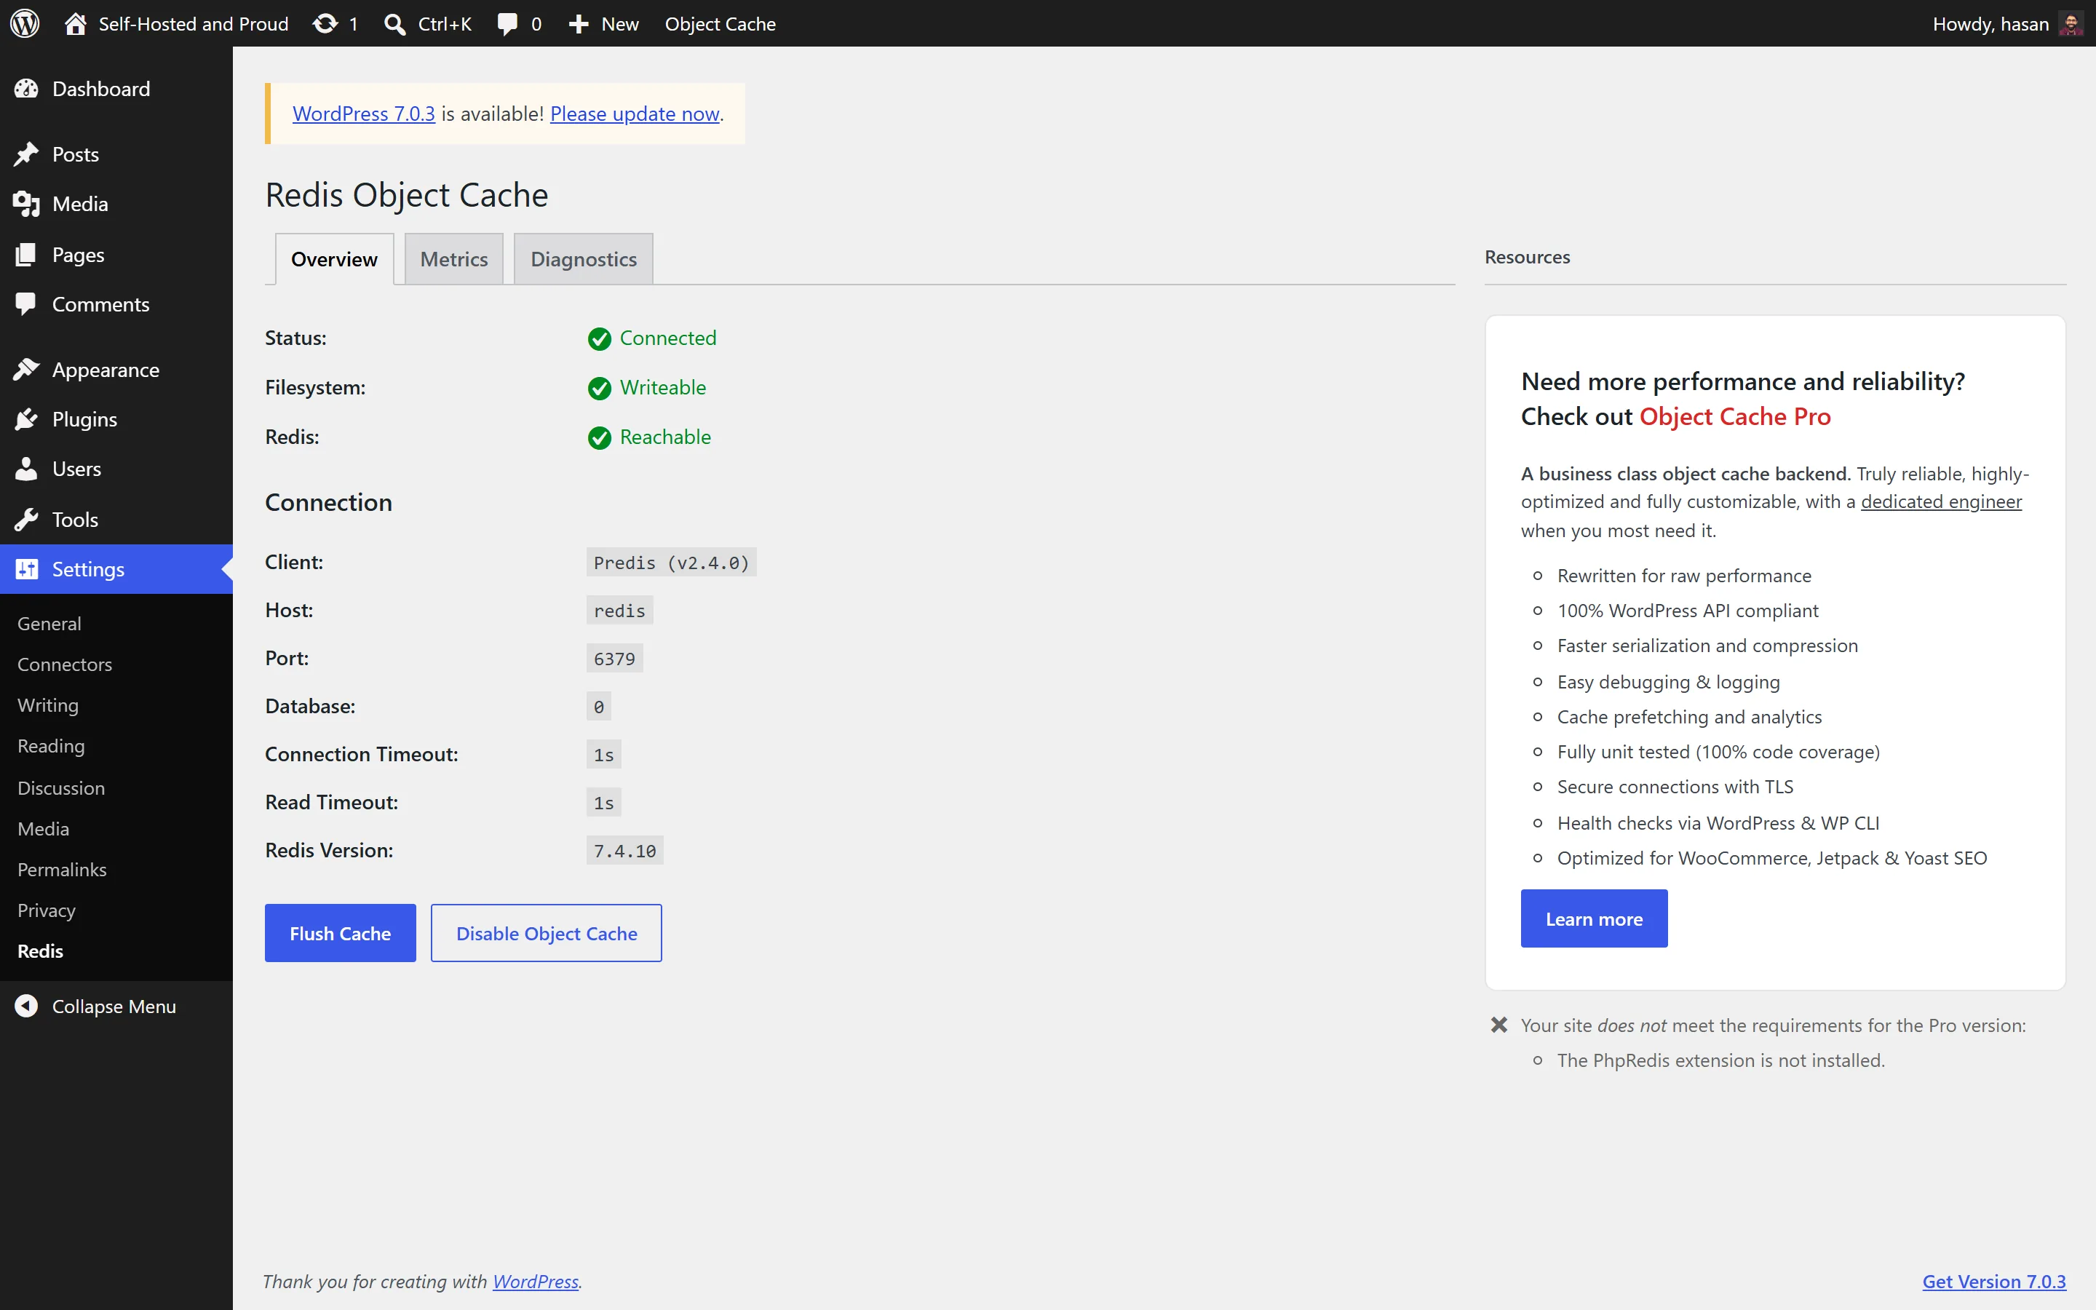The height and width of the screenshot is (1310, 2096).
Task: Open the updates icon showing 1
Action: tap(325, 23)
